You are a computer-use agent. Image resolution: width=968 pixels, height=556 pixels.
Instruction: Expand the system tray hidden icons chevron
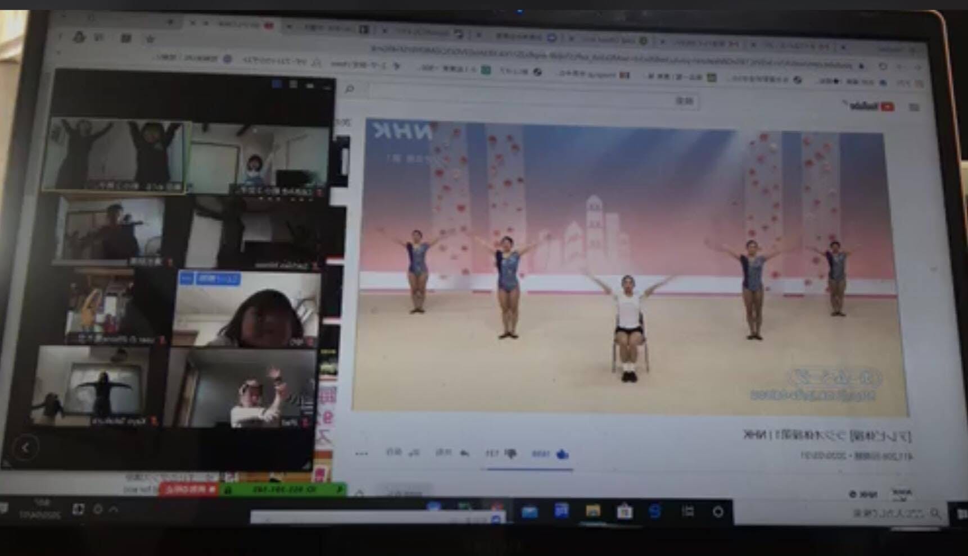(x=114, y=509)
